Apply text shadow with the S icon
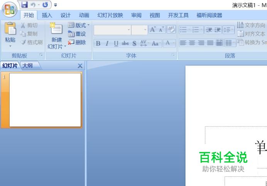The image size is (267, 186). [134, 43]
